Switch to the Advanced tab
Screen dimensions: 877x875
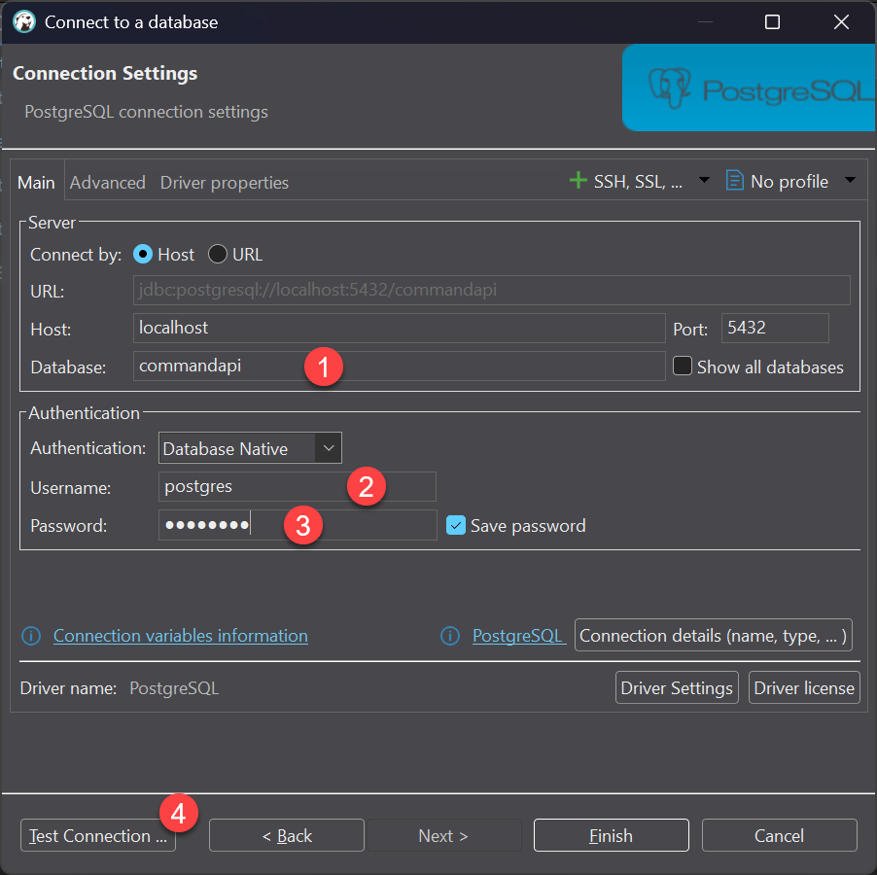[x=107, y=182]
